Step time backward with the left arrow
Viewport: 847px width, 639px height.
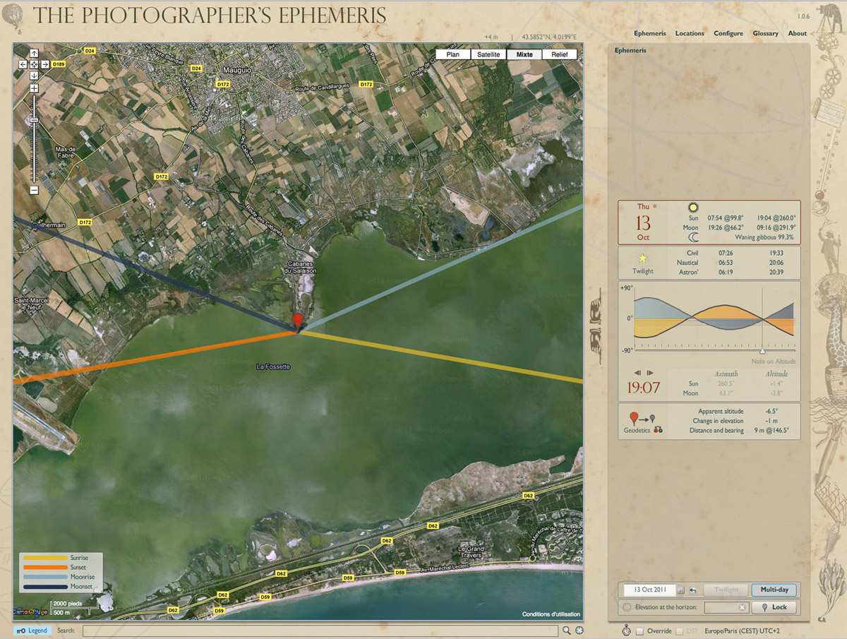[637, 373]
